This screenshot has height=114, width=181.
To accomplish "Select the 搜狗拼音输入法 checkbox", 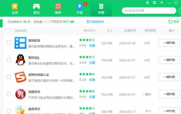I will (9, 77).
